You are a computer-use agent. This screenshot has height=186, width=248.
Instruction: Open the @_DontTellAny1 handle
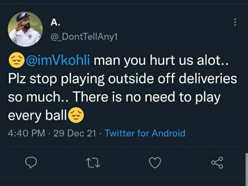[84, 37]
